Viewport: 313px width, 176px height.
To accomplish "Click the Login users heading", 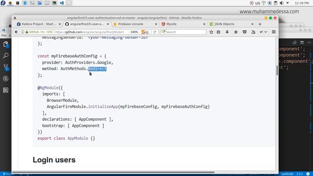I will point(54,160).
